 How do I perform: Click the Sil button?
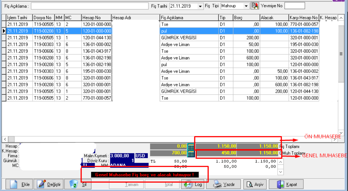[x=78, y=184]
